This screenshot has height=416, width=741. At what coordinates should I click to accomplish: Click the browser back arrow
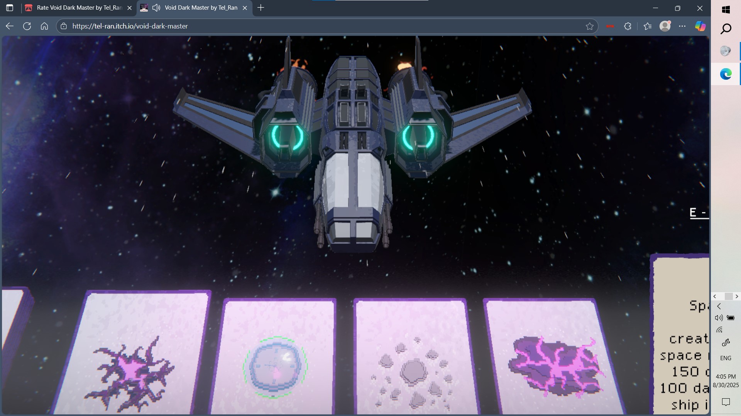pos(10,26)
